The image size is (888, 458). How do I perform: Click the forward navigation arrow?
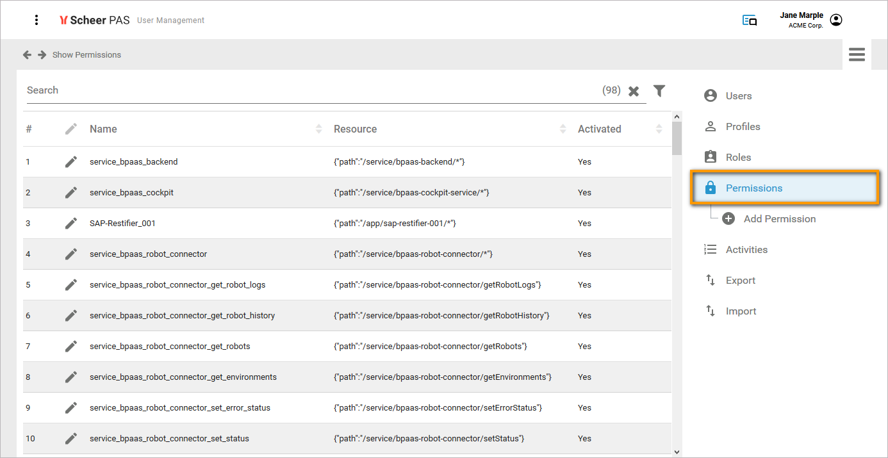pos(42,55)
